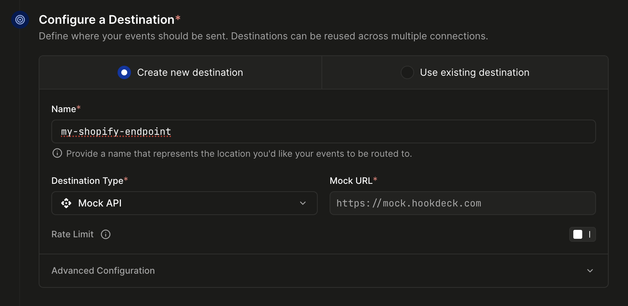Click the info icon beside the name hint
The image size is (628, 306).
pos(57,153)
